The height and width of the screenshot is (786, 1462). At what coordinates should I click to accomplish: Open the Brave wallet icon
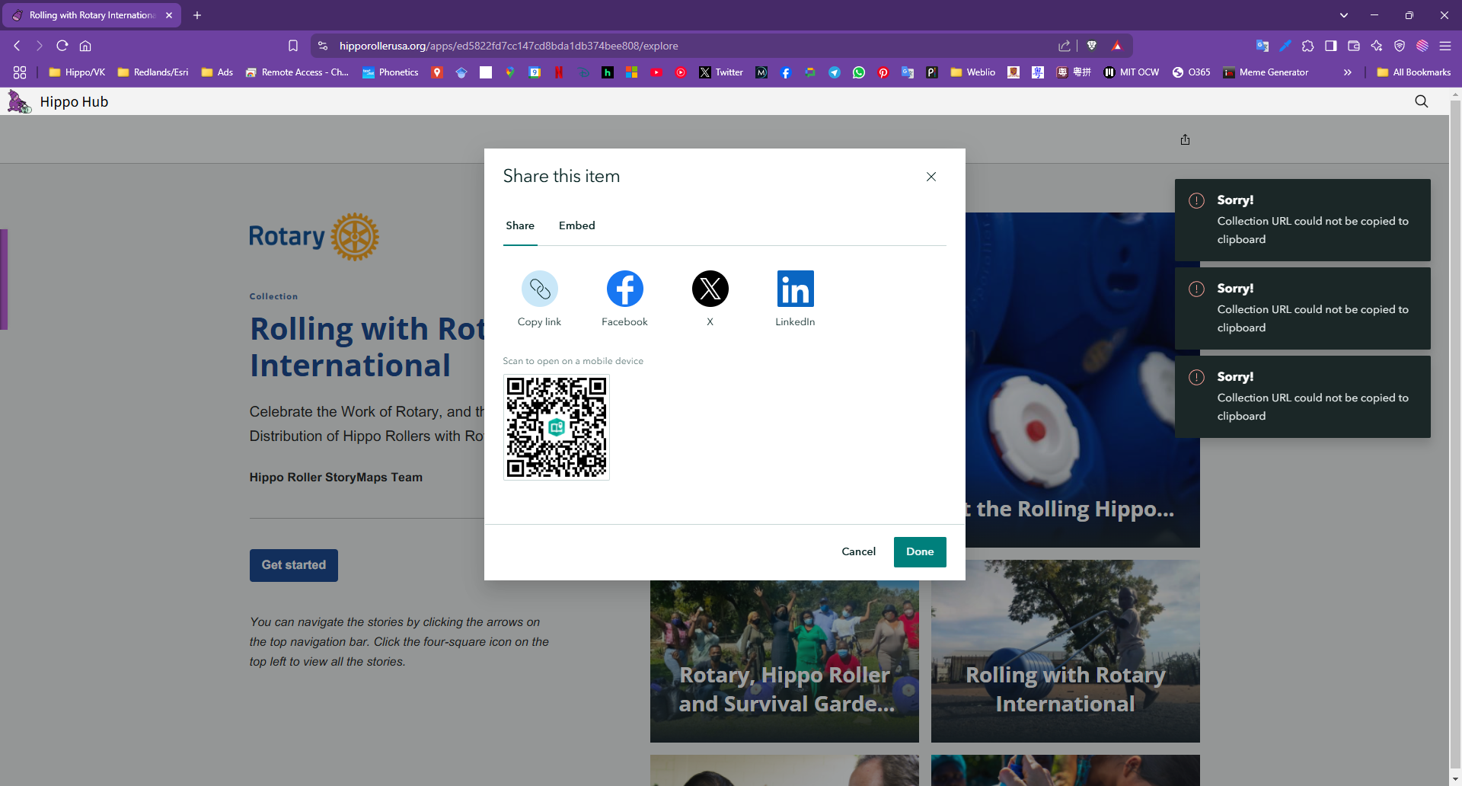pyautogui.click(x=1354, y=46)
